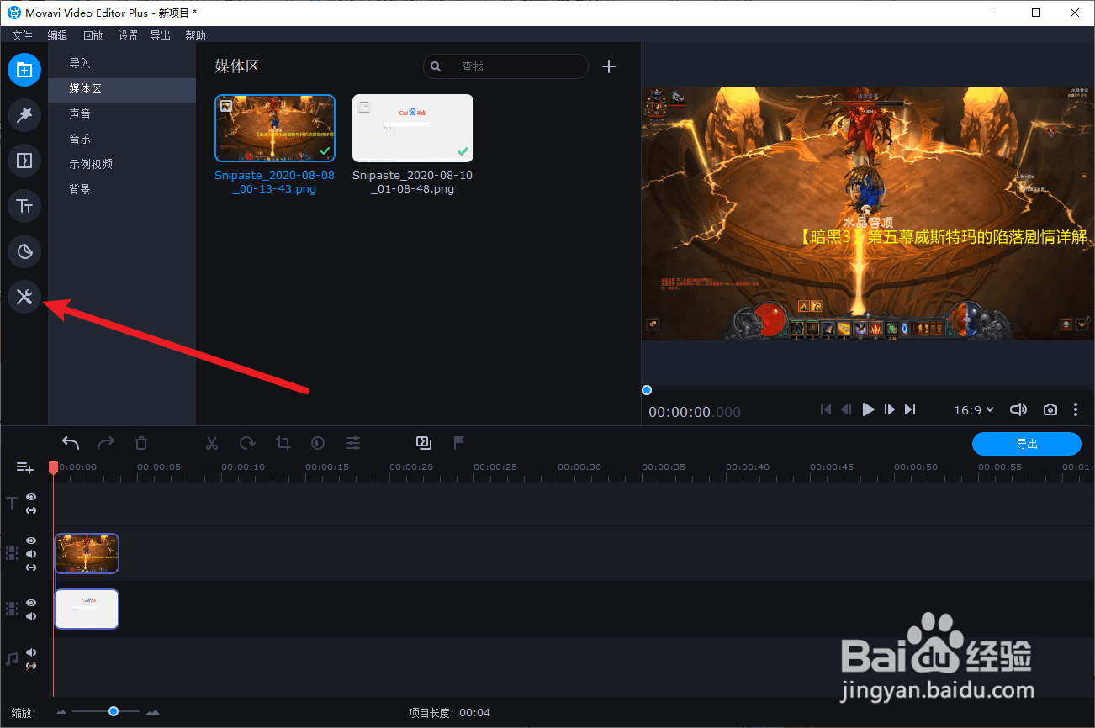Viewport: 1095px width, 728px height.
Task: Open the transition wizard icon
Action: [424, 442]
